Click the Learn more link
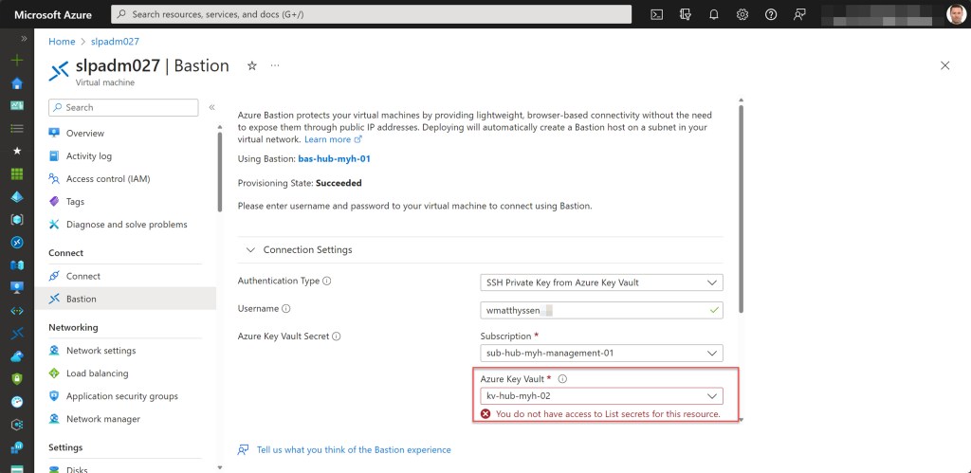971x473 pixels. [327, 139]
